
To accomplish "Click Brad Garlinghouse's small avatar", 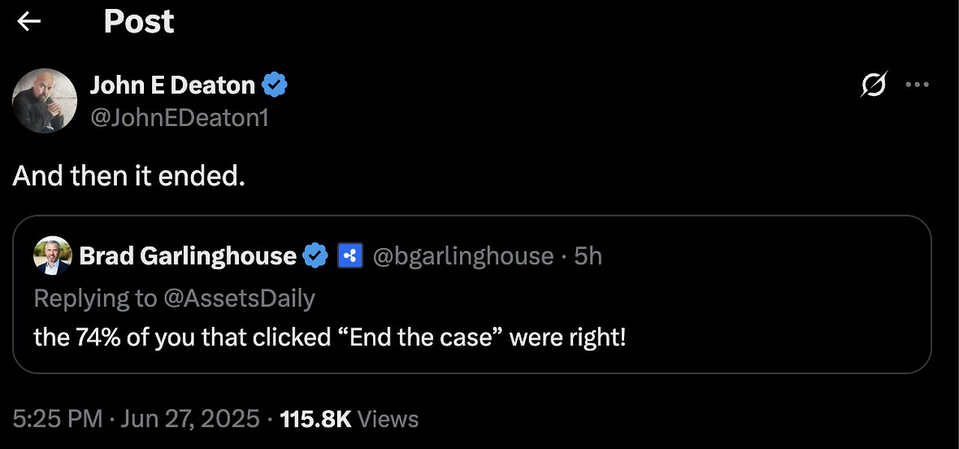I will pyautogui.click(x=52, y=256).
